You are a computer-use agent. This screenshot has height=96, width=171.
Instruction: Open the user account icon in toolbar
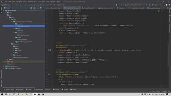coord(117,5)
